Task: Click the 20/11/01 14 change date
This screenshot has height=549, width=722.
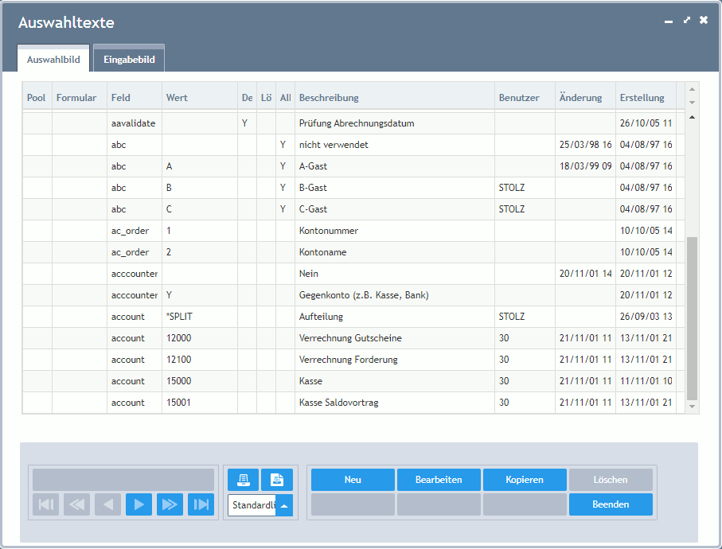Action: coord(585,274)
